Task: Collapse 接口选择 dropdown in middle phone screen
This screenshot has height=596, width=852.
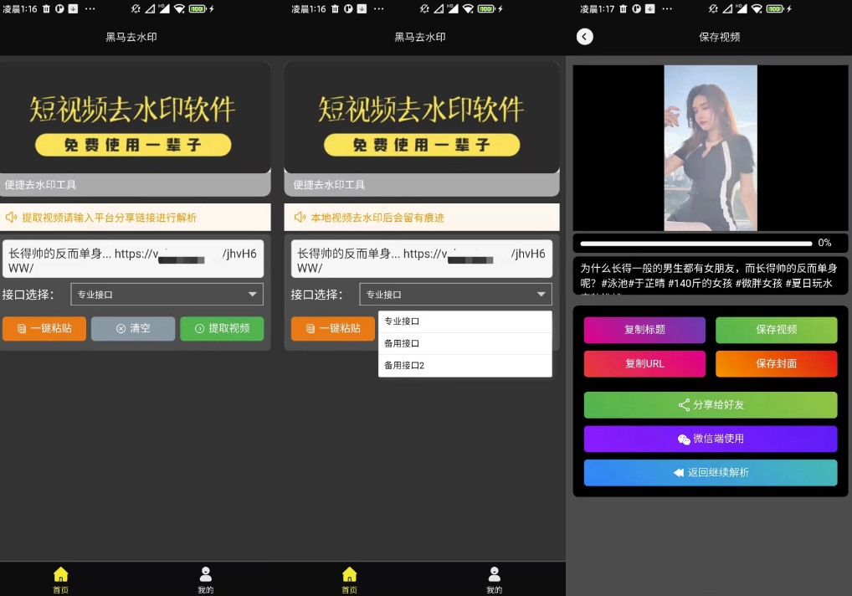Action: tap(455, 295)
